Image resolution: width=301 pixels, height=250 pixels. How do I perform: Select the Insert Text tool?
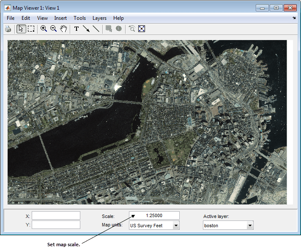pos(77,29)
